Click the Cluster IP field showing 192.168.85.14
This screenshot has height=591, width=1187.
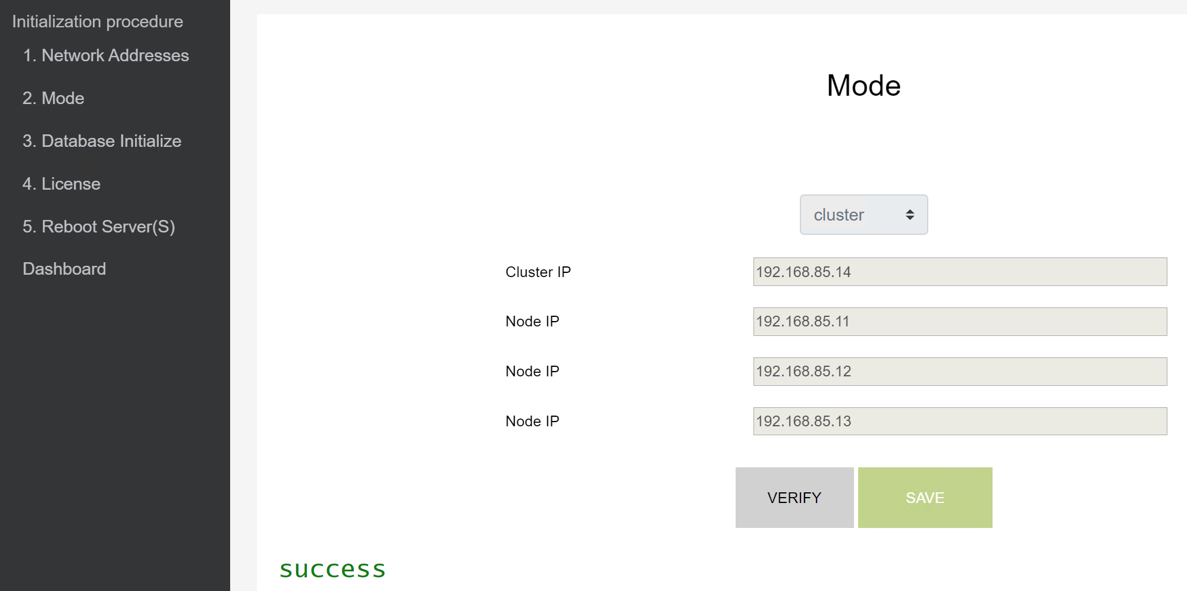(959, 272)
